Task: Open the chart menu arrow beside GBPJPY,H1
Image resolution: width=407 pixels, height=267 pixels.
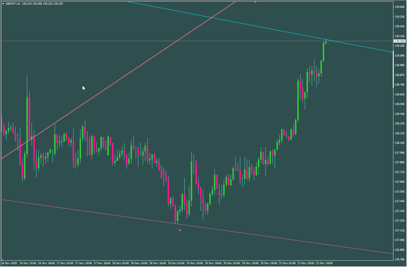Action: [x=3, y=4]
